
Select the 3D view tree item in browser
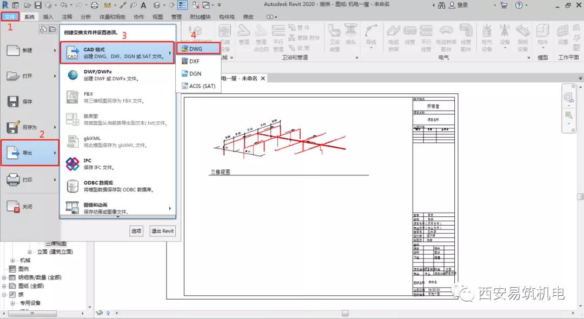click(x=56, y=243)
